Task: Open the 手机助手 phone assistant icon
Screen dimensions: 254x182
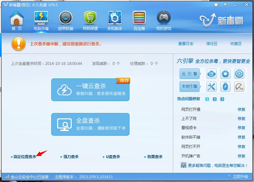Action: click(115, 21)
